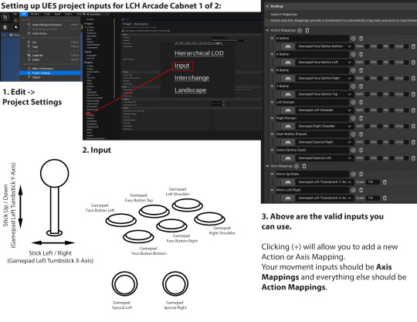
Task: Open the Build menu
Action: (x=57, y=14)
